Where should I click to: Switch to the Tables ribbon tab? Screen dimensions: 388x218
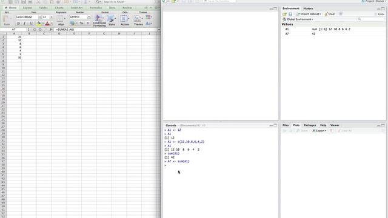coord(43,8)
